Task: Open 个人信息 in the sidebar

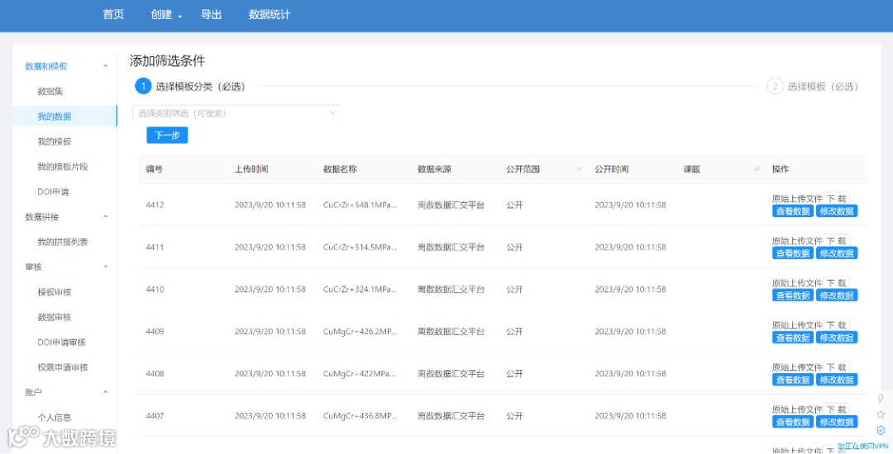Action: (55, 418)
